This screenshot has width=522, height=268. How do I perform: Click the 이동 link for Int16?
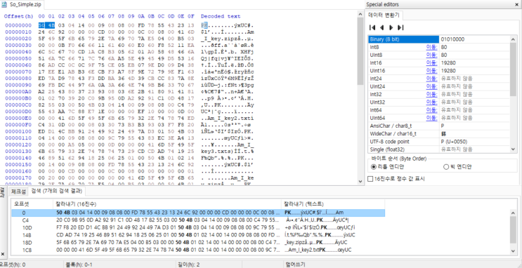[x=431, y=62]
